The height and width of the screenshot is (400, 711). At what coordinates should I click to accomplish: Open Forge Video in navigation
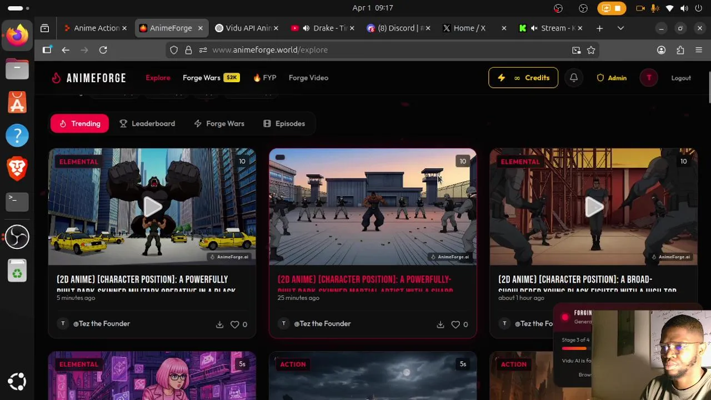pos(308,78)
